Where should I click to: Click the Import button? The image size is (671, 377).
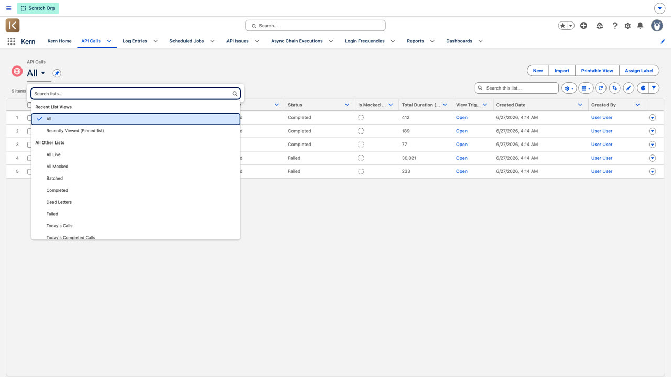(x=562, y=71)
